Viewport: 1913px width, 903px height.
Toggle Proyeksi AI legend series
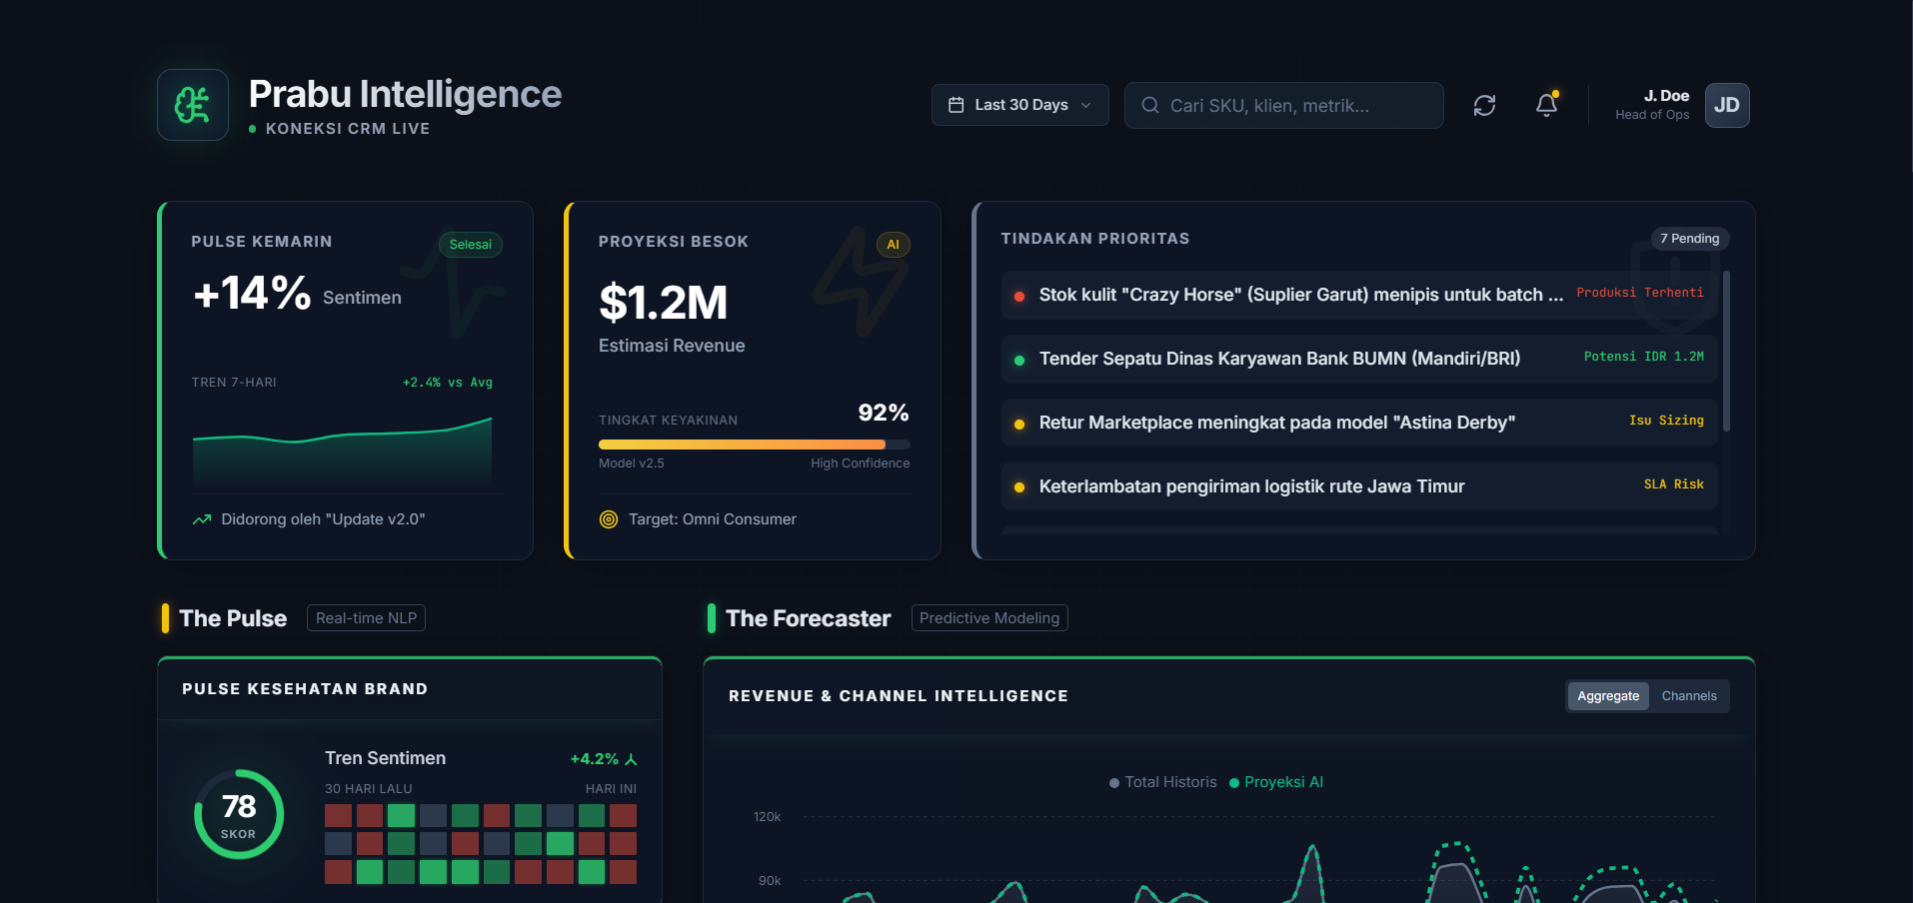[1276, 782]
